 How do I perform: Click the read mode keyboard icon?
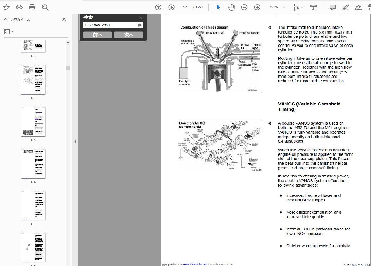pyautogui.click(x=313, y=7)
